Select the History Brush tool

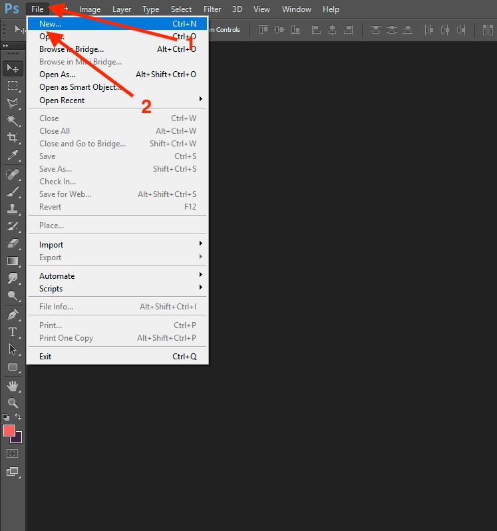[13, 226]
